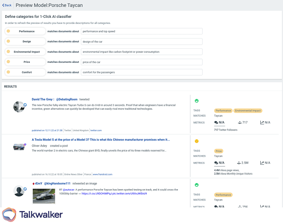Viewport: 283px width, 224px height.
Task: Edit the environmental impact description field
Action: [x=141, y=52]
